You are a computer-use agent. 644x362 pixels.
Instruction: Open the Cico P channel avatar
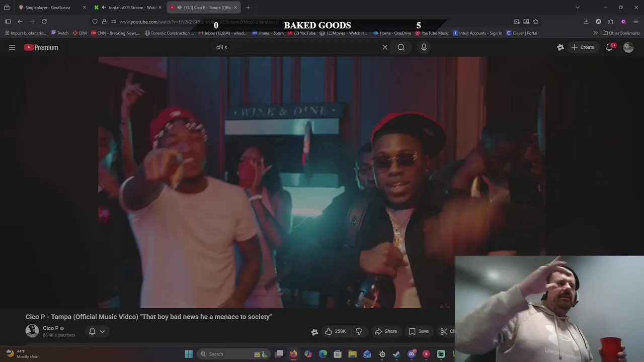tap(32, 331)
